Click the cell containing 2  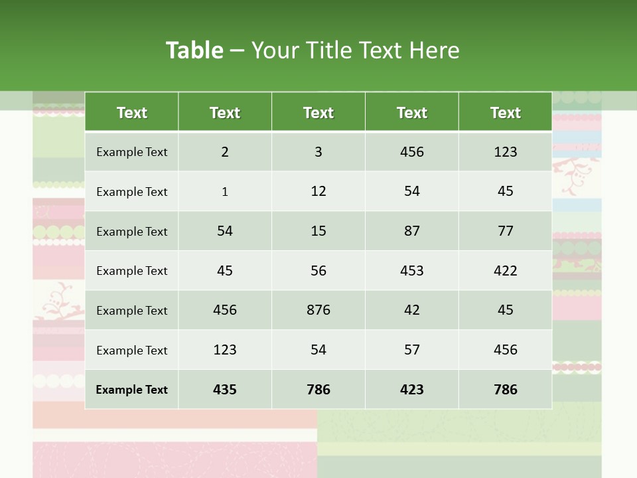225,152
